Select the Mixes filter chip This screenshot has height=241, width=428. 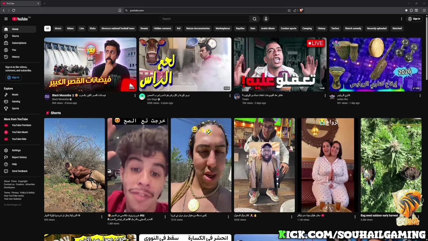pyautogui.click(x=70, y=28)
